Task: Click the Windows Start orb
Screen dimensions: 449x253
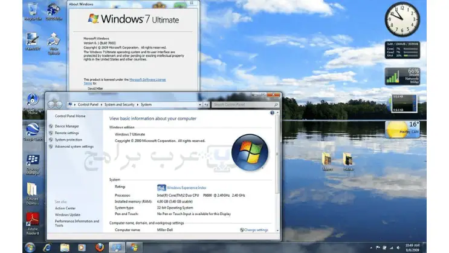Action: pos(30,248)
